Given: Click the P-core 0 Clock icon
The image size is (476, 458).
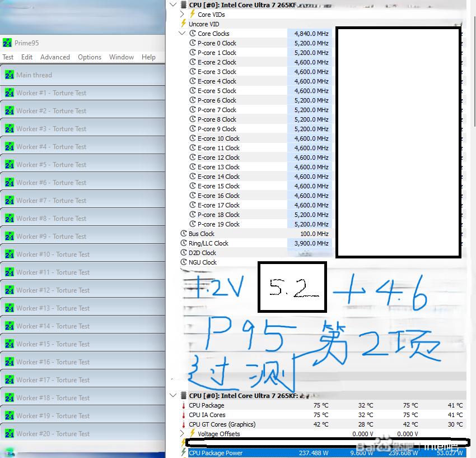Looking at the screenshot, I should [193, 43].
